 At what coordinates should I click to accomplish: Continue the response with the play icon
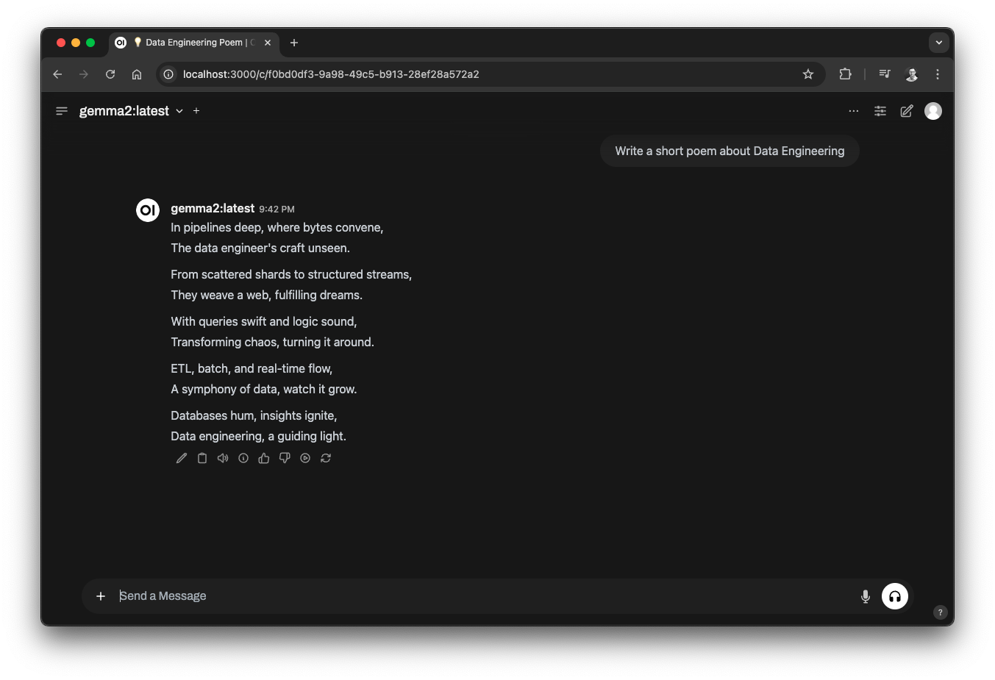(x=305, y=458)
